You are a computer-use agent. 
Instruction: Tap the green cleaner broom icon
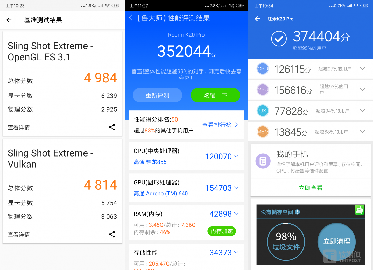(x=360, y=210)
